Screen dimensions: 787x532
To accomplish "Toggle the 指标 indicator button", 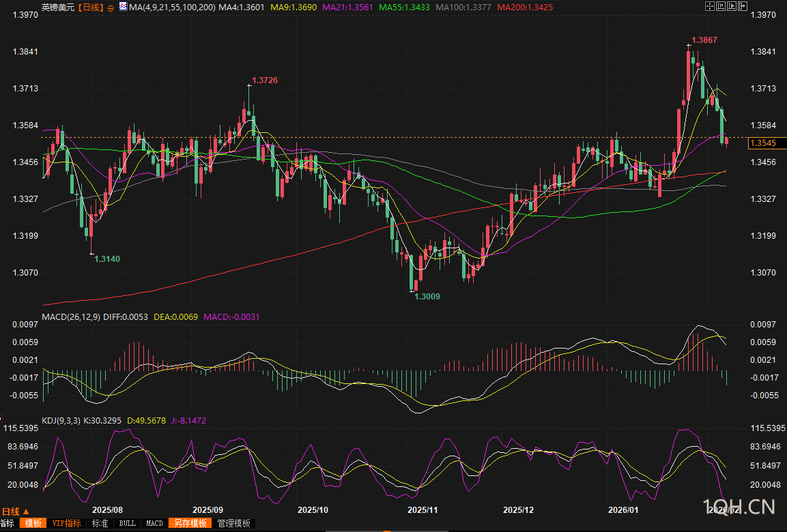I will (x=7, y=523).
